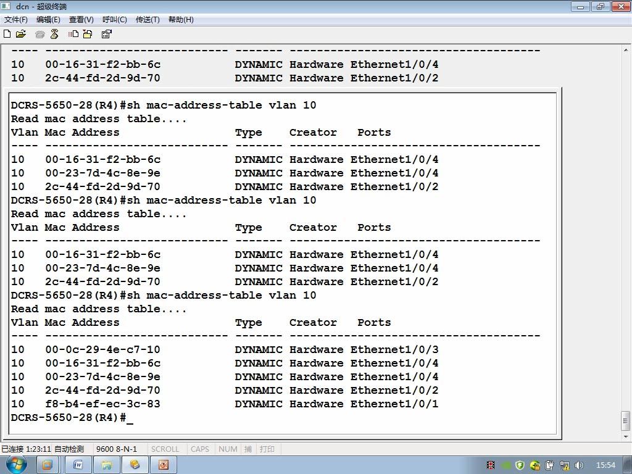Click the first 'Read mac address table....' line
This screenshot has height=474, width=632.
click(98, 119)
